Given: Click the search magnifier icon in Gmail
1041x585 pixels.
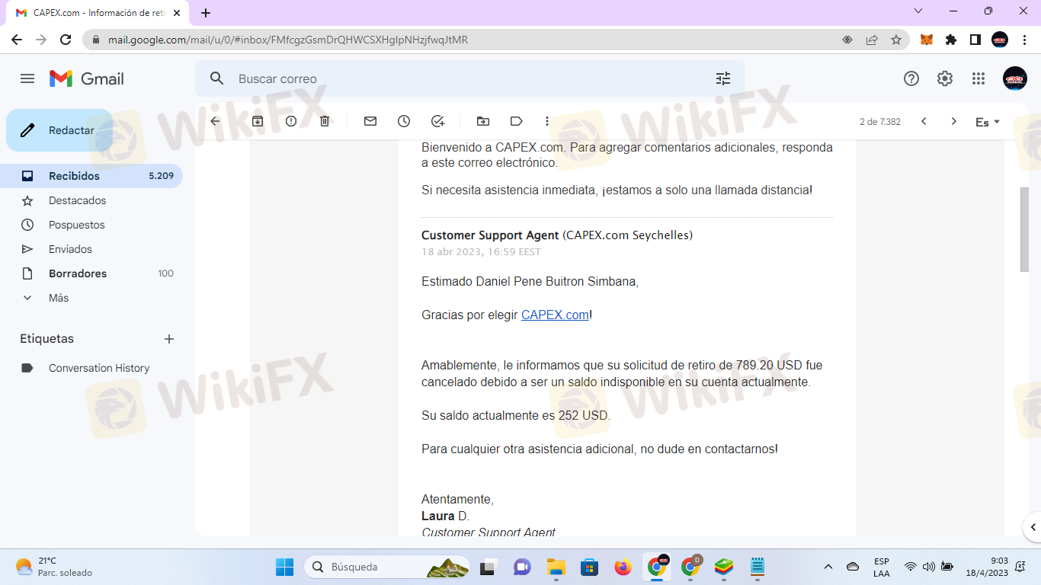Looking at the screenshot, I should click(216, 78).
